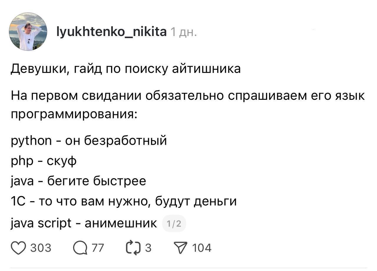Click the headline "Девушки, гайд по поиску айтишника"
The height and width of the screenshot is (271, 377).
pos(126,69)
